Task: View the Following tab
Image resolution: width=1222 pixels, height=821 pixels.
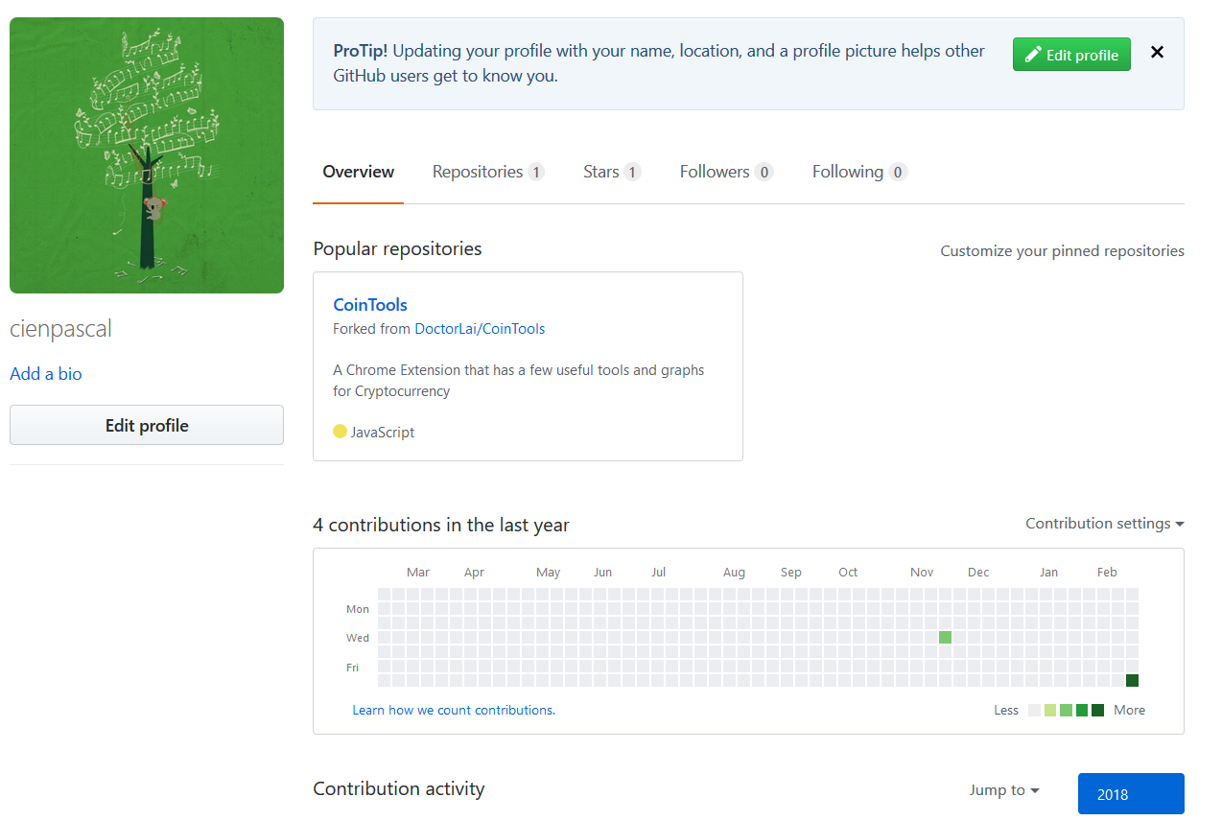Action: click(x=859, y=172)
